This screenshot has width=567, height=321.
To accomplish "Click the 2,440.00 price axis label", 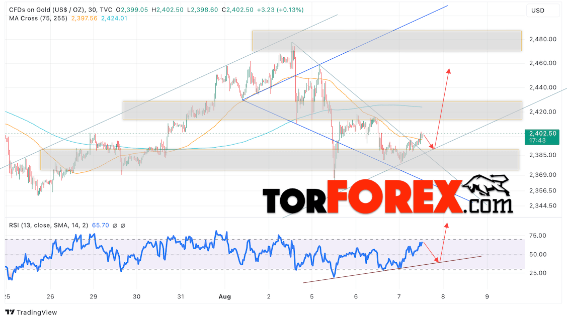I will pyautogui.click(x=543, y=87).
